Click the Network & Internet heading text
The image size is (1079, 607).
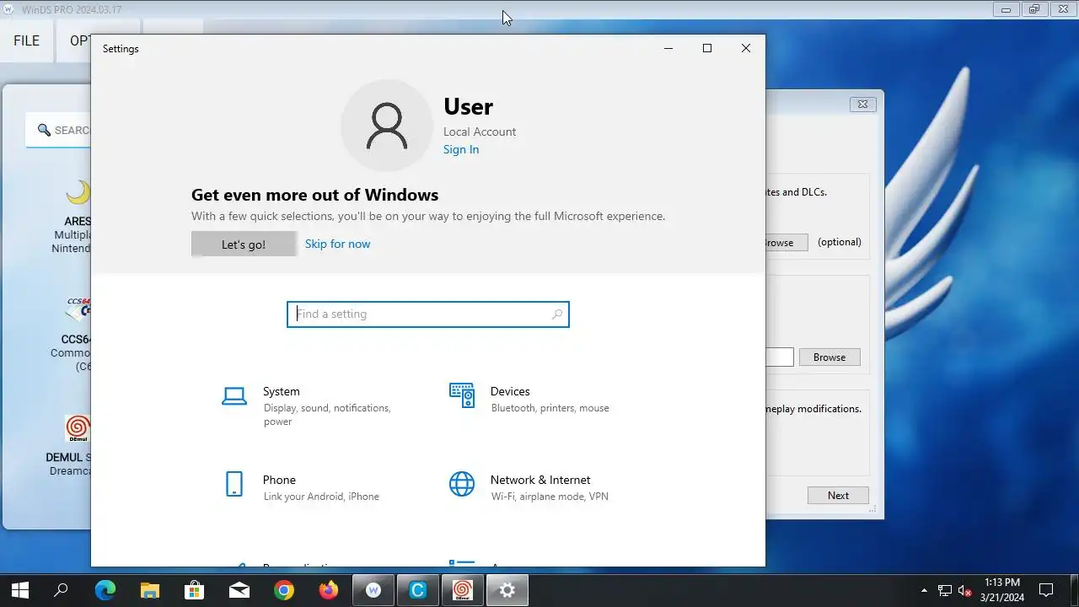coord(540,480)
